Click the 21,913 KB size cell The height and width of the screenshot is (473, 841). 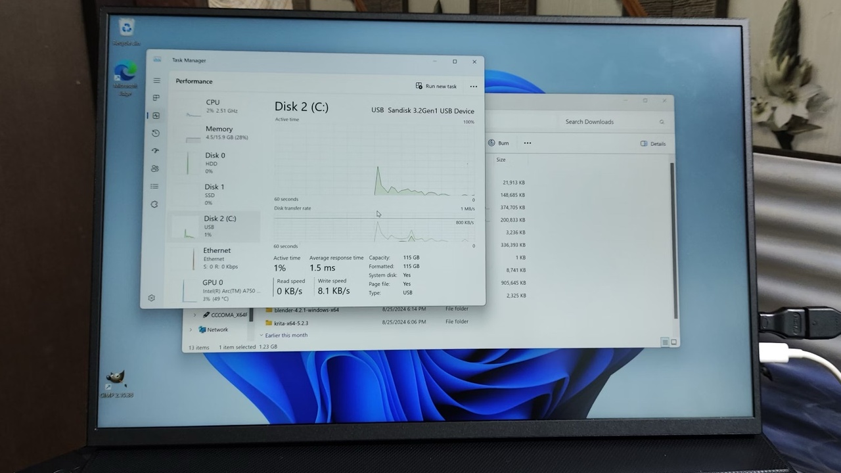click(514, 183)
